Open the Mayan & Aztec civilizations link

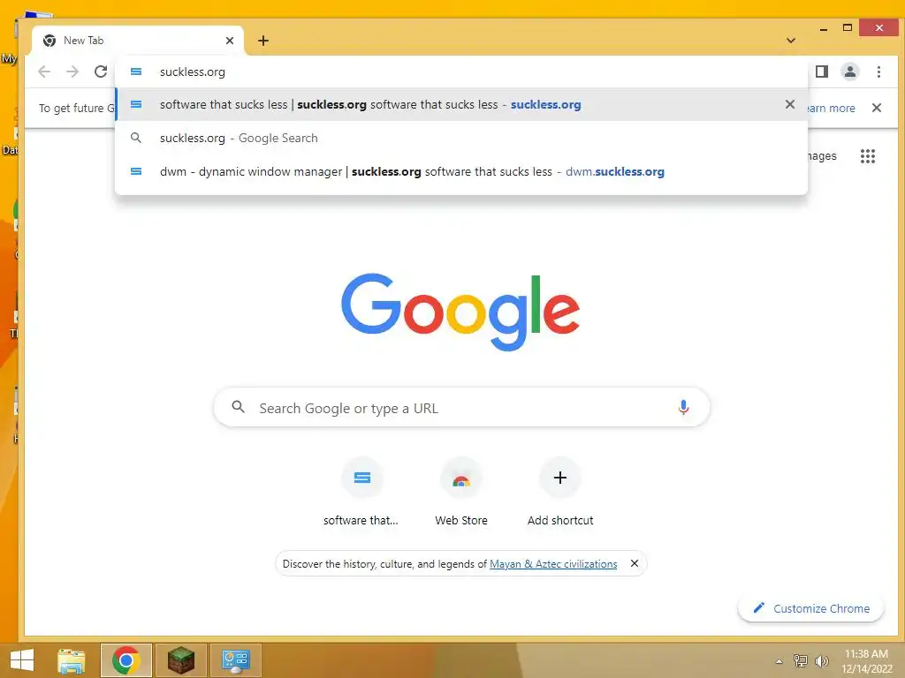(x=553, y=564)
